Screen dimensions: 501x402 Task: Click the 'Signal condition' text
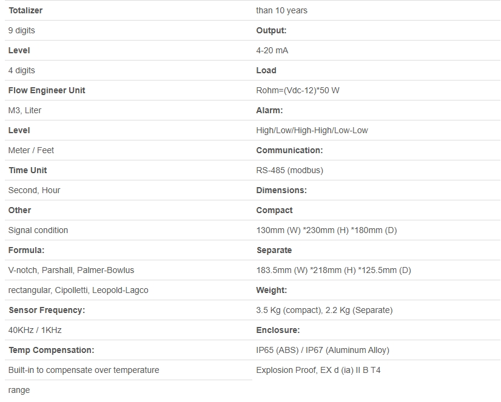(38, 230)
